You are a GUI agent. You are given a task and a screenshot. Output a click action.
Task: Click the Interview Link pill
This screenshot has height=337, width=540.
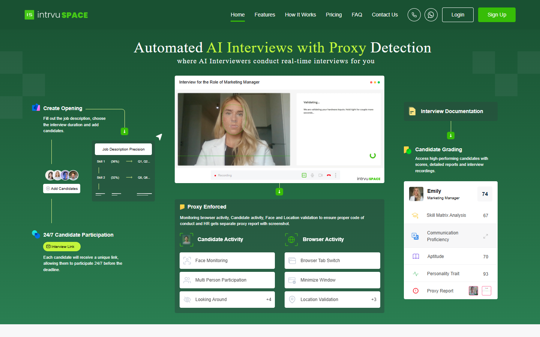[x=62, y=247]
